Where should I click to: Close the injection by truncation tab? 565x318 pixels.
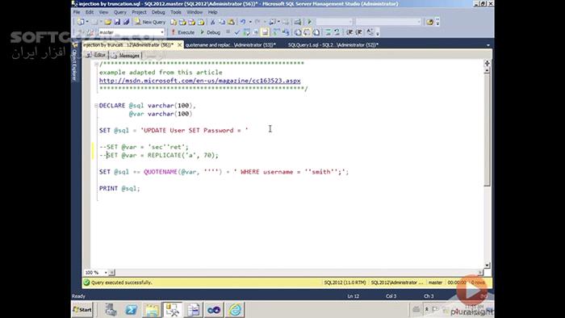click(x=179, y=45)
